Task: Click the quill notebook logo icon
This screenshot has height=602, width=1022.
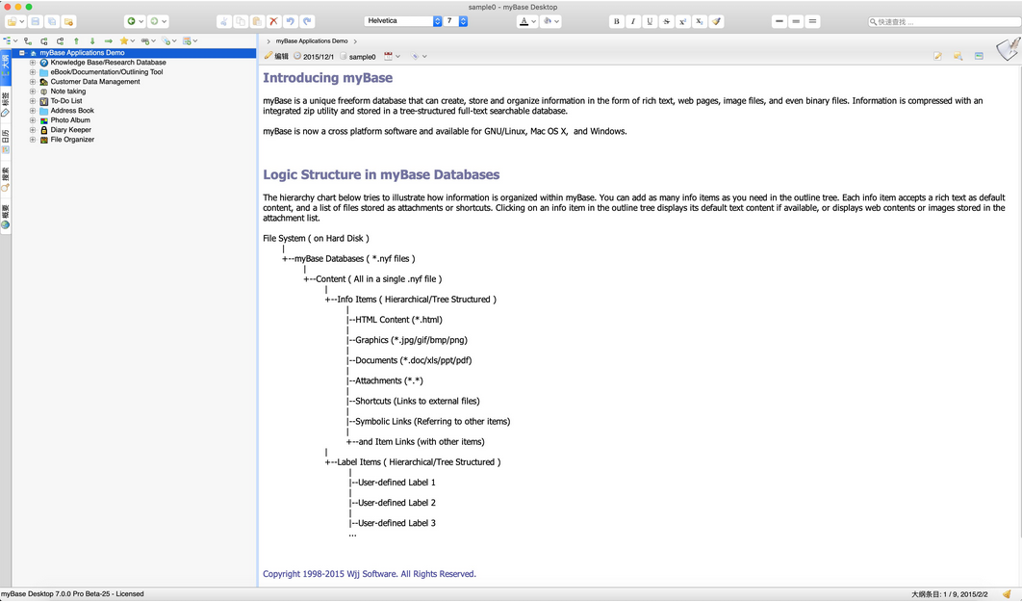Action: coord(1008,49)
